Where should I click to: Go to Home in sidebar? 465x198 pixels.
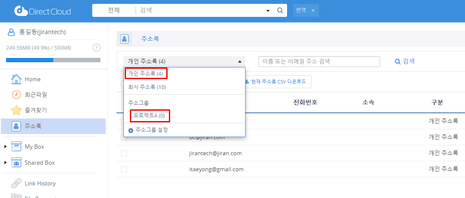(x=32, y=79)
